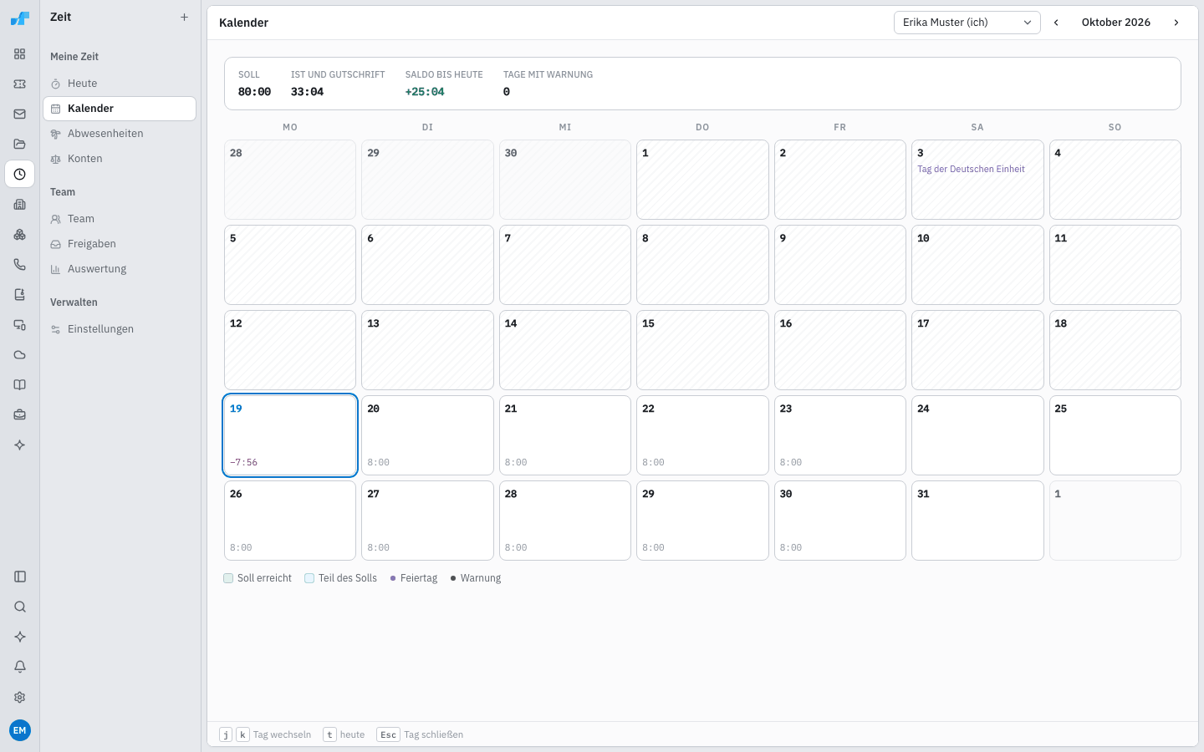Viewport: 1204px width, 752px height.
Task: Open the cloud icon in the left rail
Action: 20,355
